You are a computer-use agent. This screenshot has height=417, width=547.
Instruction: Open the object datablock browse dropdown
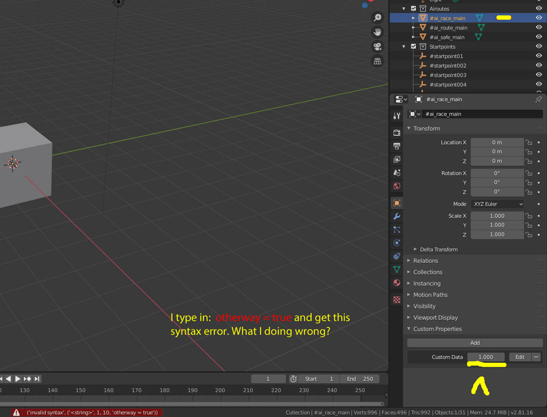415,114
